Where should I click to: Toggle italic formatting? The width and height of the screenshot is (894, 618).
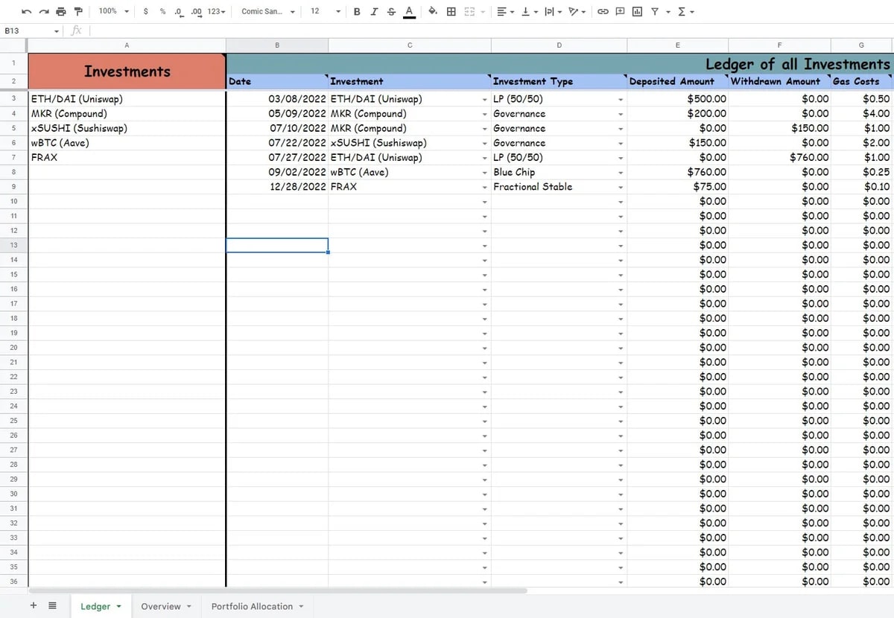click(374, 12)
